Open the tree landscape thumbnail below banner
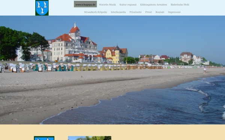This screenshot has height=140, width=225. pyautogui.click(x=90, y=138)
